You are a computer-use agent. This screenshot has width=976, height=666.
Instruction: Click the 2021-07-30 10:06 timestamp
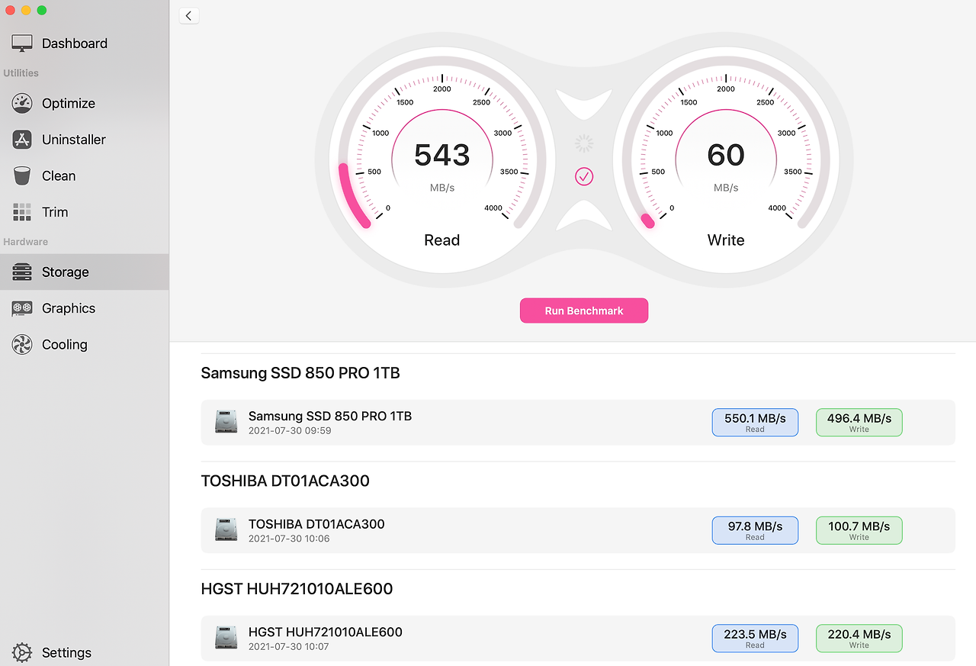tap(290, 539)
